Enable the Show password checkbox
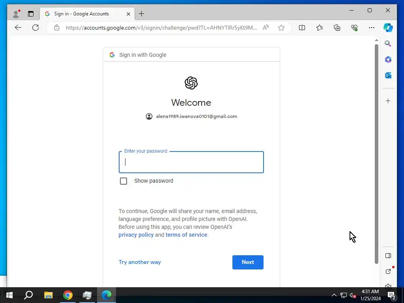 pos(123,181)
